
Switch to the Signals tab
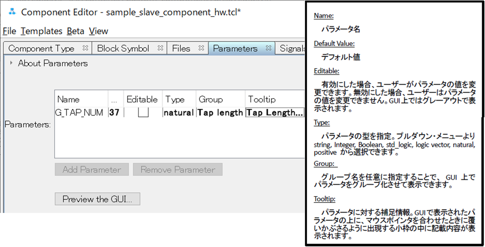pos(292,48)
